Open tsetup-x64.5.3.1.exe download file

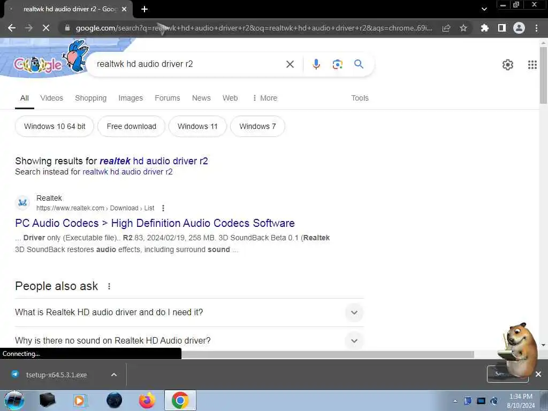[56, 375]
